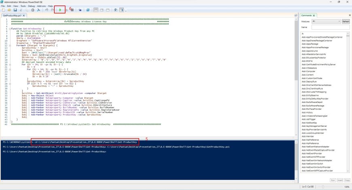Open the File menu
Screen dimensions: 352x190
click(3, 6)
